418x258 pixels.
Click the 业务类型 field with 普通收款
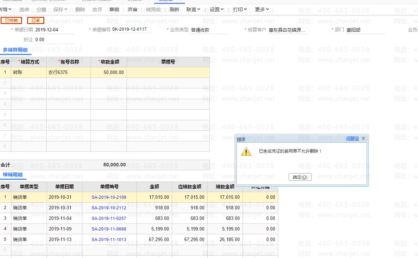(210, 30)
